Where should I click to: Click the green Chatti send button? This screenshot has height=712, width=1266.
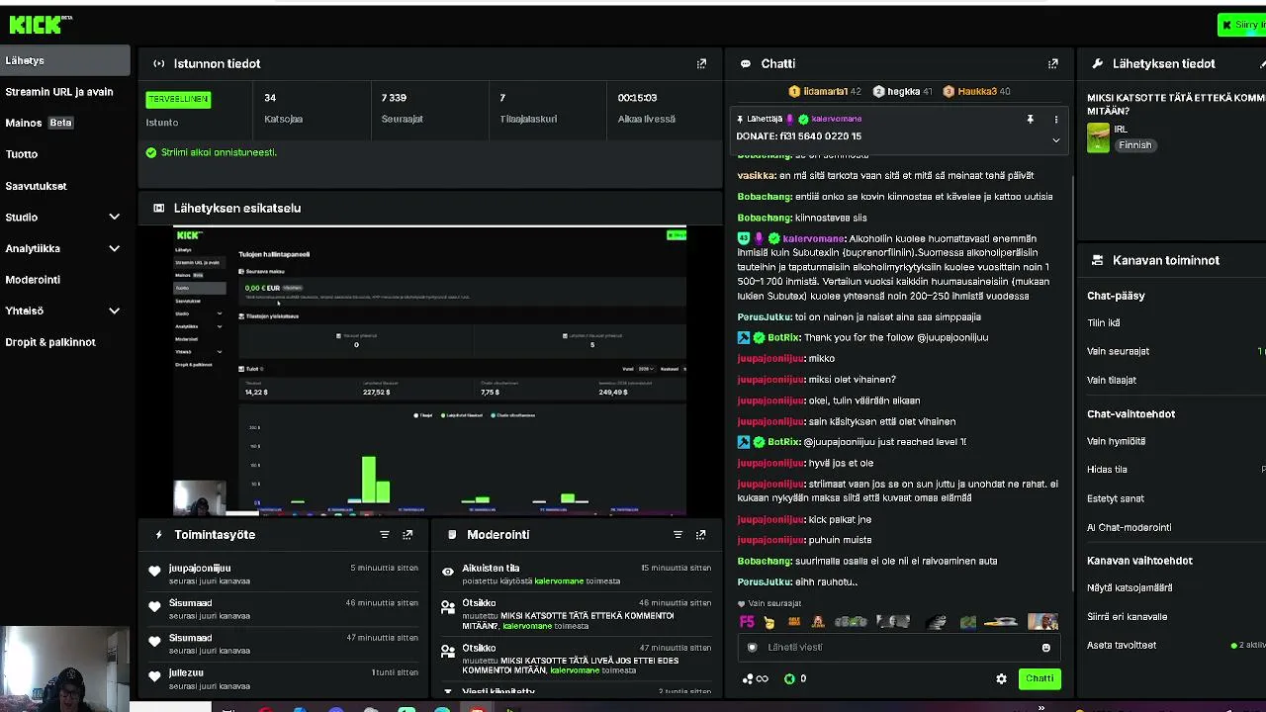click(x=1040, y=678)
